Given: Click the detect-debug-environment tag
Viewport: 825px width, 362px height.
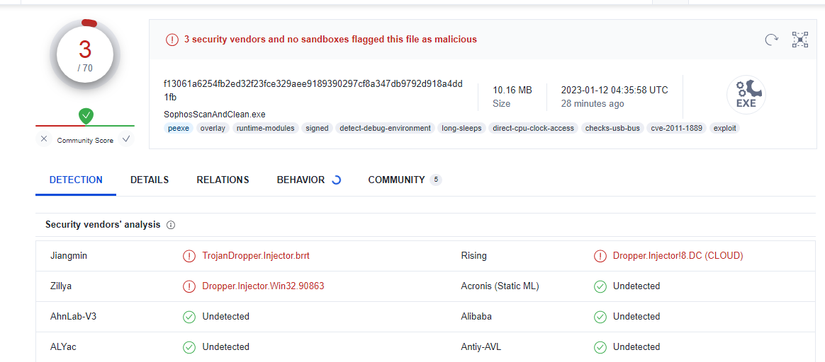Looking at the screenshot, I should click(x=385, y=128).
